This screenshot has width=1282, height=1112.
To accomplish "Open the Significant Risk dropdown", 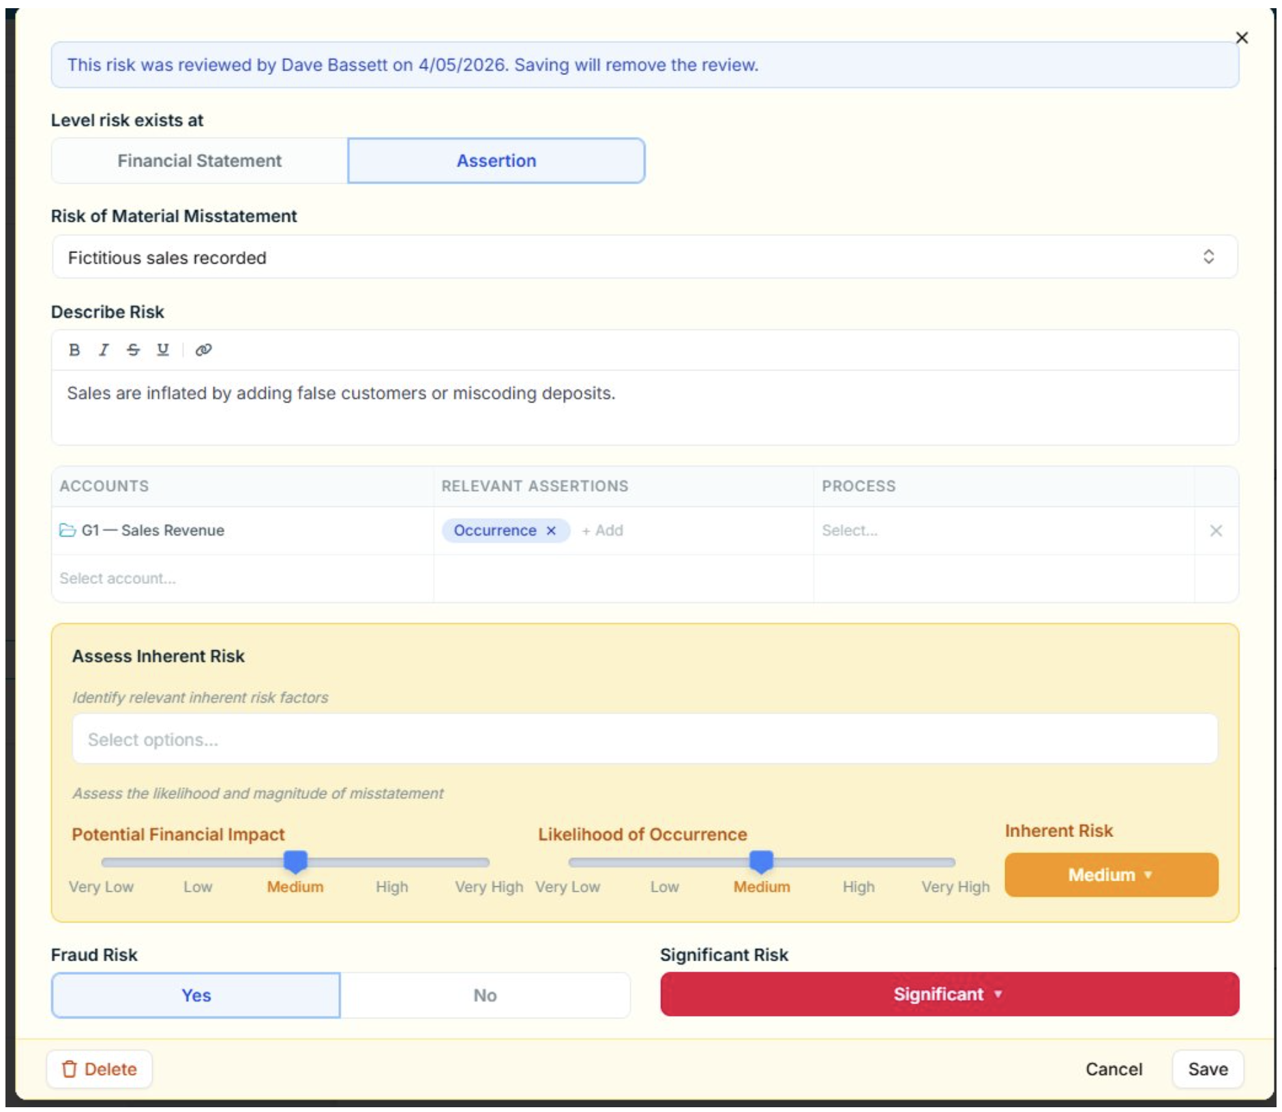I will (x=949, y=994).
